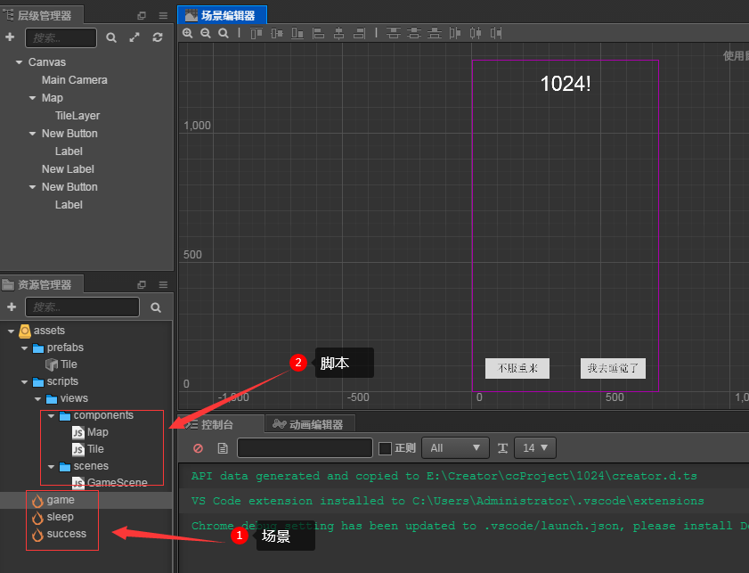The width and height of the screenshot is (749, 573).
Task: Align selected nodes to right edge
Action: click(359, 33)
